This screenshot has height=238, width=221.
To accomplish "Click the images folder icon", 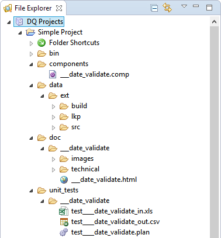I will pos(64,158).
